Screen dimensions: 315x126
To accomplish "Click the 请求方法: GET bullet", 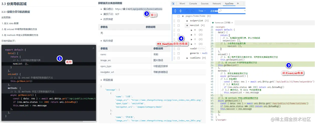I will [x=111, y=14].
